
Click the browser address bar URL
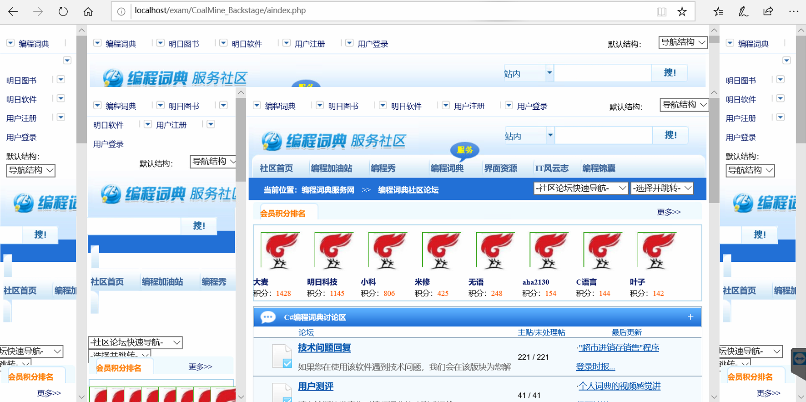[x=220, y=10]
